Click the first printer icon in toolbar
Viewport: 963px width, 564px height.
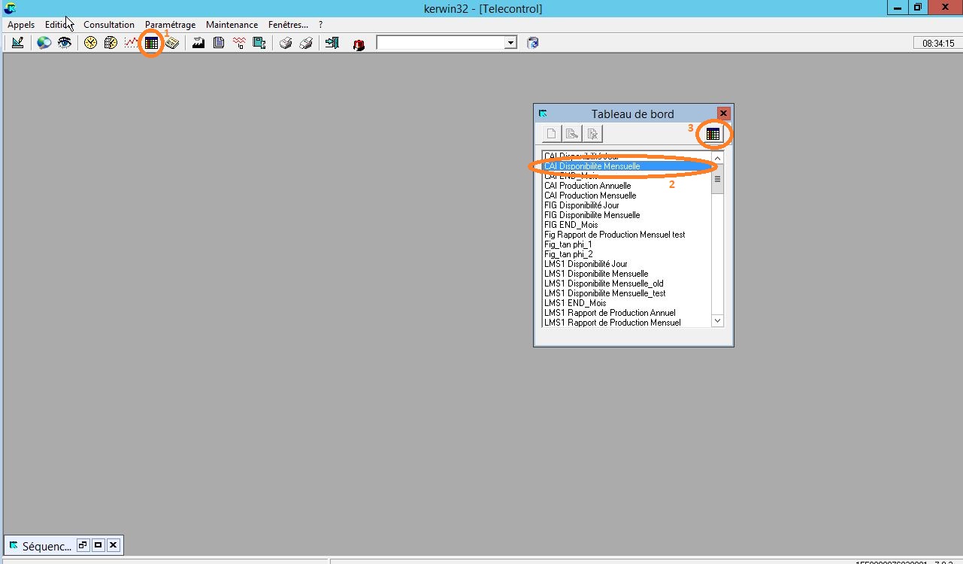point(286,43)
